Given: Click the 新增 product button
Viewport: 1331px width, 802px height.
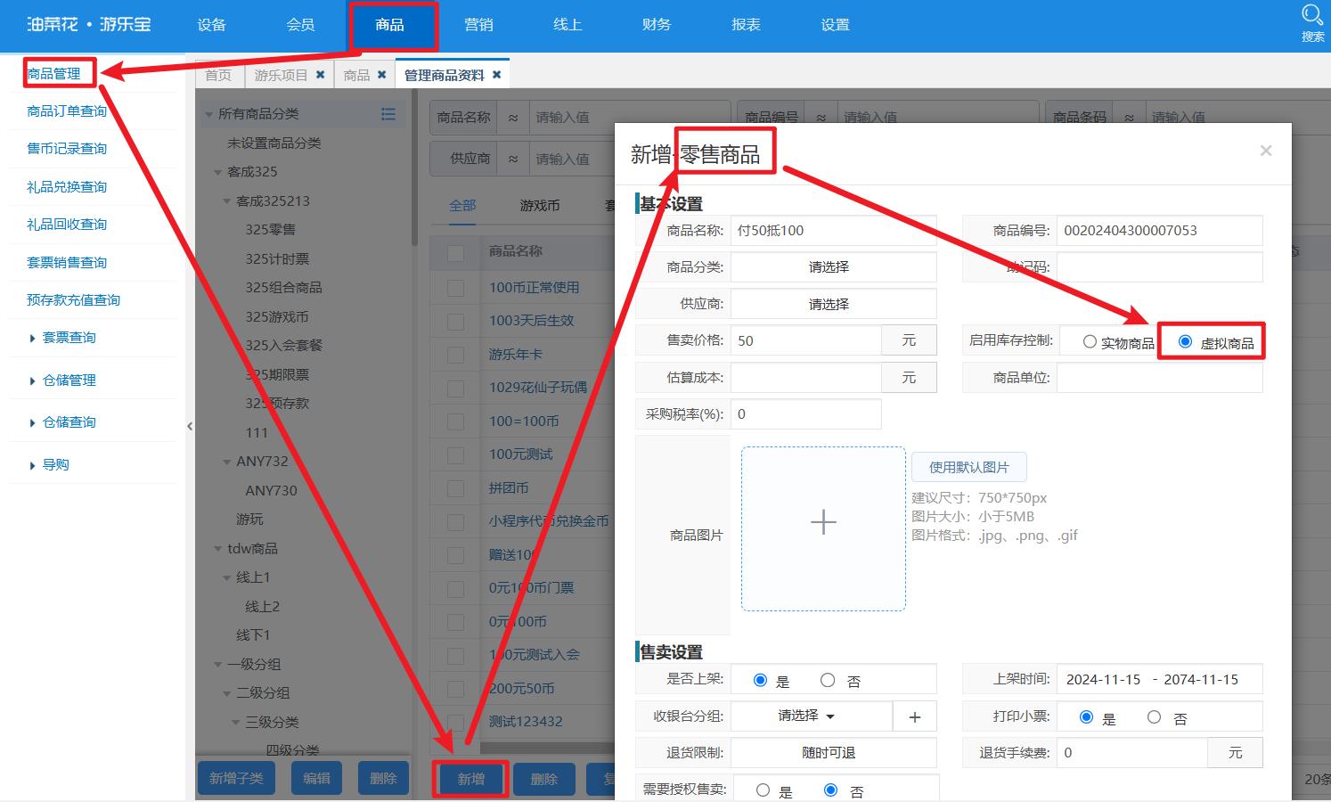Looking at the screenshot, I should click(x=471, y=779).
